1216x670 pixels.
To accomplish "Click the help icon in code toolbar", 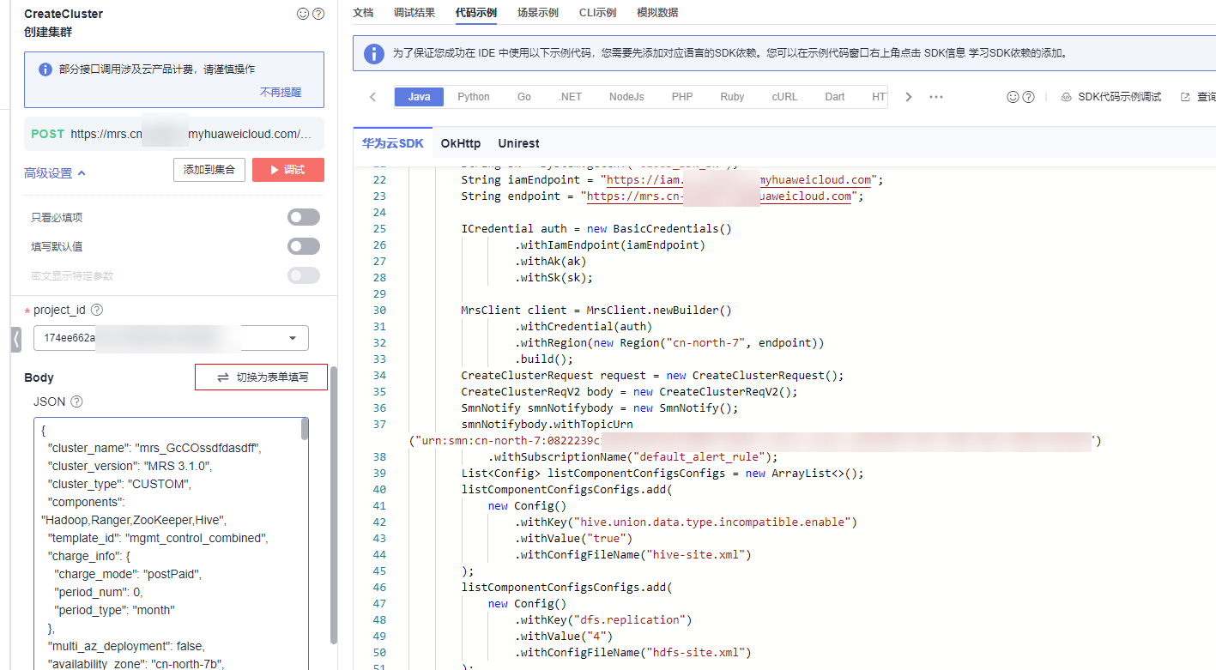I will click(x=1028, y=97).
